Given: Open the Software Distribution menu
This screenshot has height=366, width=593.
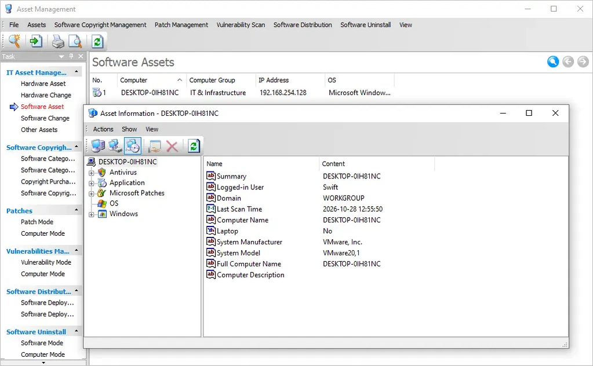Looking at the screenshot, I should coord(303,25).
